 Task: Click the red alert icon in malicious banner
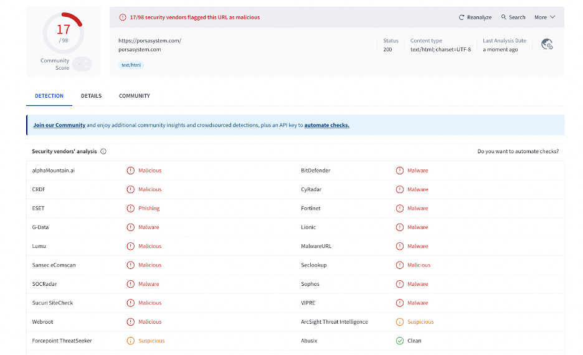(x=123, y=17)
